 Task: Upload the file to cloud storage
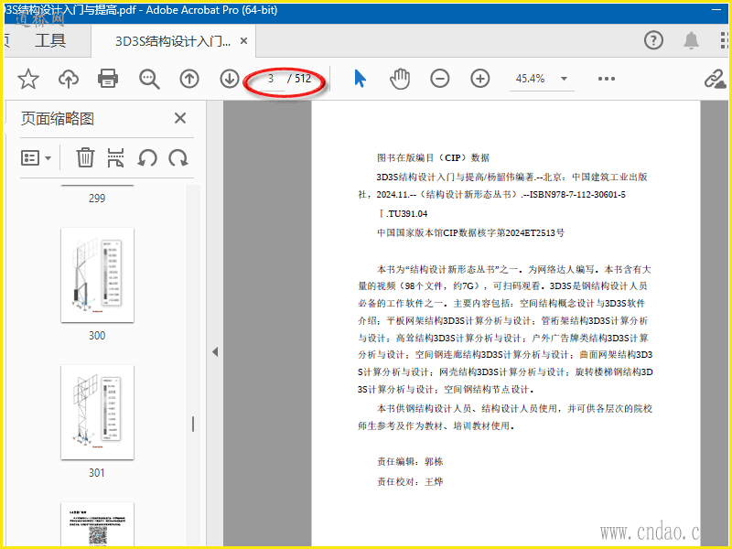[68, 79]
